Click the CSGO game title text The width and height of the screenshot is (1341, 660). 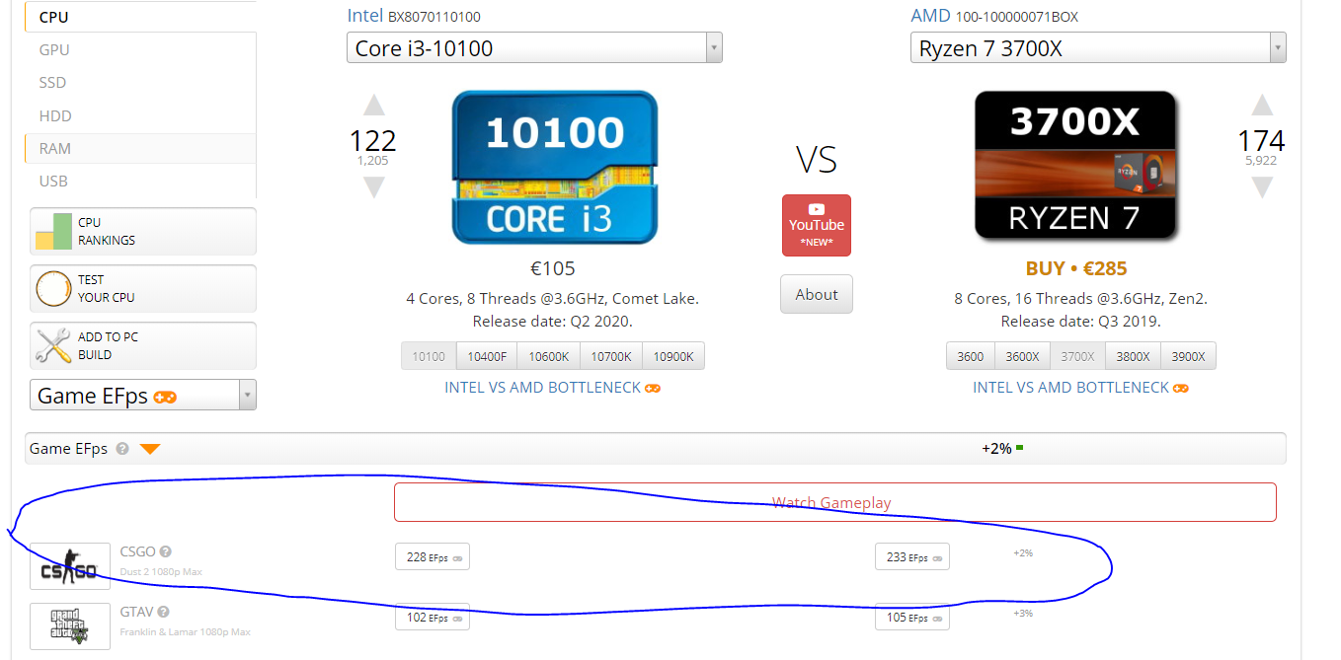[x=138, y=551]
